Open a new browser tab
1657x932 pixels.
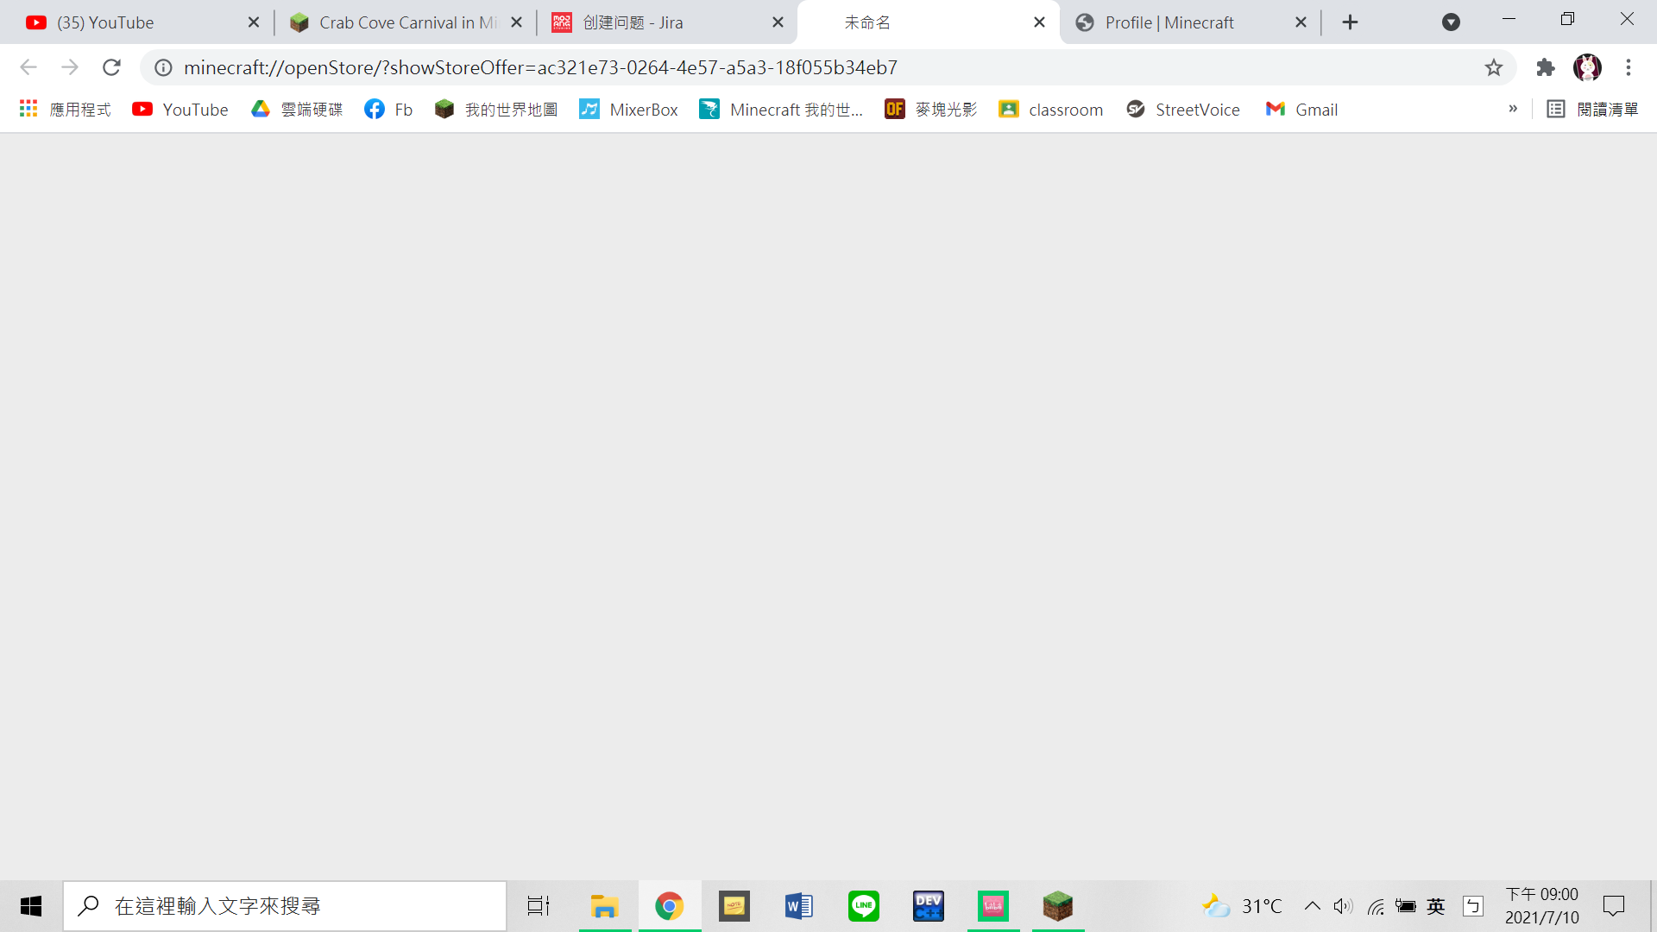tap(1351, 22)
